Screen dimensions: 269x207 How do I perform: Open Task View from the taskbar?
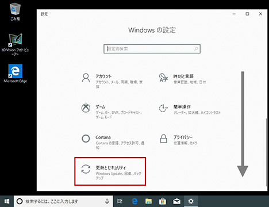tap(120, 201)
